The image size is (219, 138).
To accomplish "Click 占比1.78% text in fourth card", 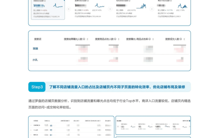I will (180, 10).
